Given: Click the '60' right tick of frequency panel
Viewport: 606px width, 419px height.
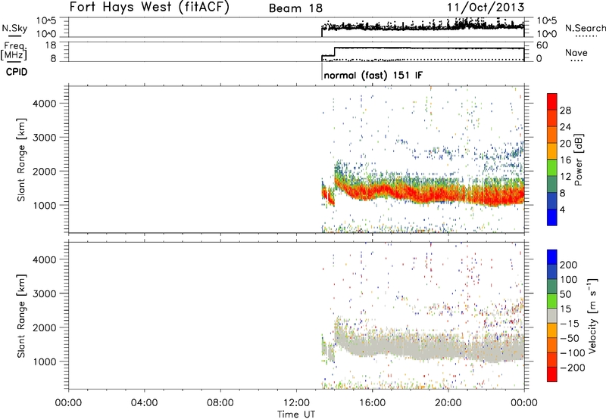Looking at the screenshot, I should tap(542, 45).
